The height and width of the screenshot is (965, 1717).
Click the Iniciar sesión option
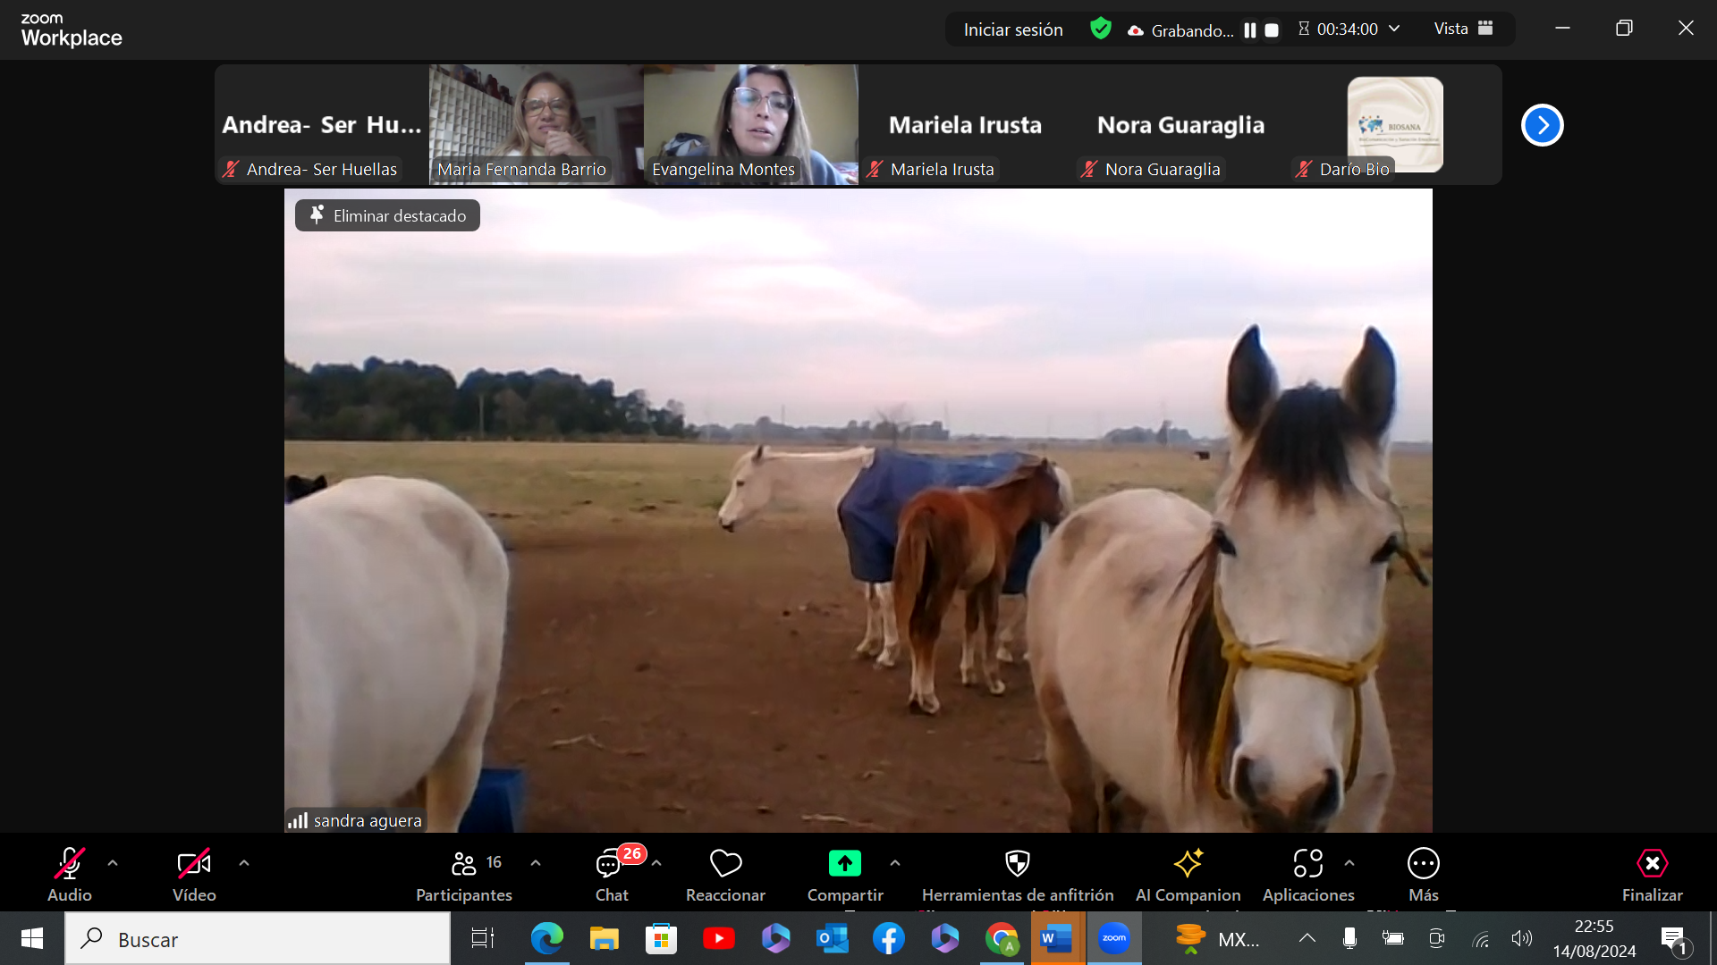click(1013, 29)
